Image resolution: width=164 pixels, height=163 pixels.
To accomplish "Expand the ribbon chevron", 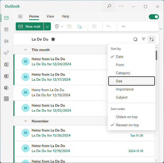I will 161,29.
